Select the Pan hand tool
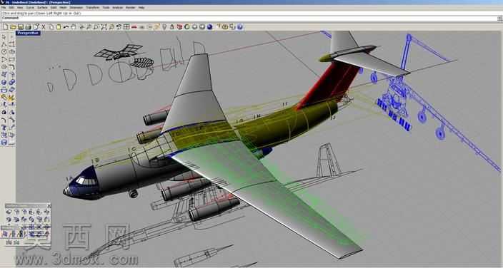The image size is (503, 268). coord(74,27)
